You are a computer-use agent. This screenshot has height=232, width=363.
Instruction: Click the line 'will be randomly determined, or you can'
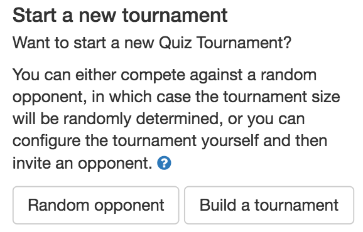click(159, 119)
